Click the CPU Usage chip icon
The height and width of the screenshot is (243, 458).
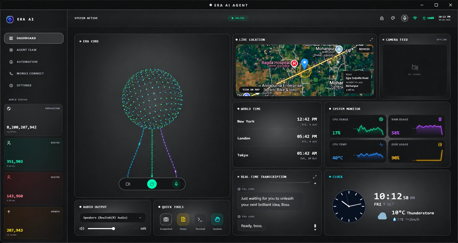pyautogui.click(x=381, y=119)
